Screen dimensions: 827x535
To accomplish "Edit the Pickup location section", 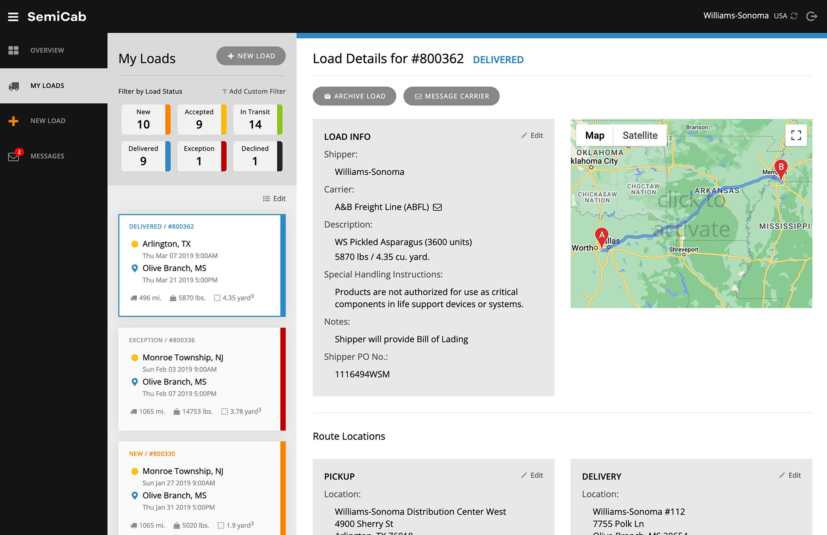I will tap(532, 476).
